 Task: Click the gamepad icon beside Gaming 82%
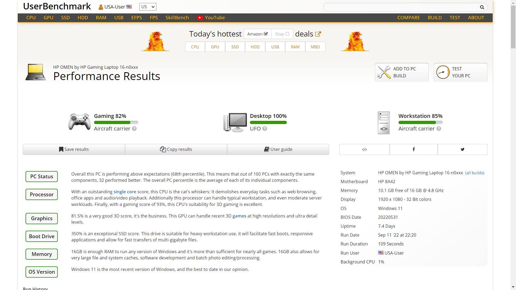tap(79, 122)
